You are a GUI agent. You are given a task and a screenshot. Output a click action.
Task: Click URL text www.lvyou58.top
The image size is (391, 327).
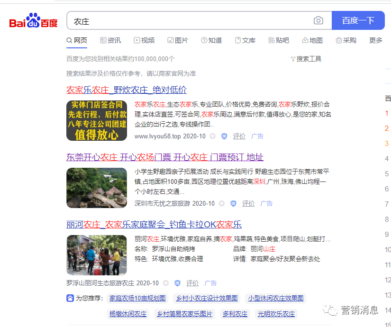pos(158,136)
